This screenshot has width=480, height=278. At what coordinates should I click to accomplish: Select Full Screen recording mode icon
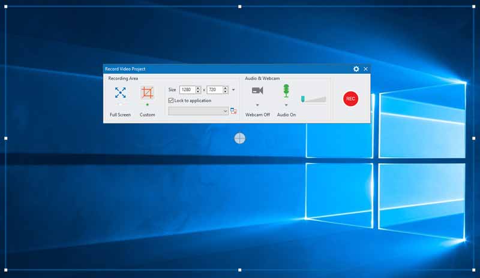click(120, 93)
